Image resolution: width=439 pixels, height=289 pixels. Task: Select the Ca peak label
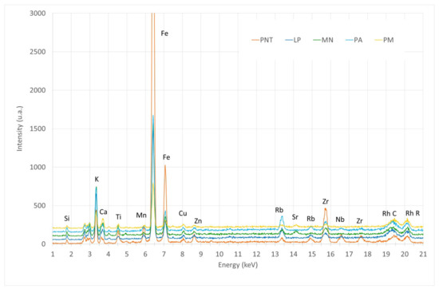(x=103, y=212)
